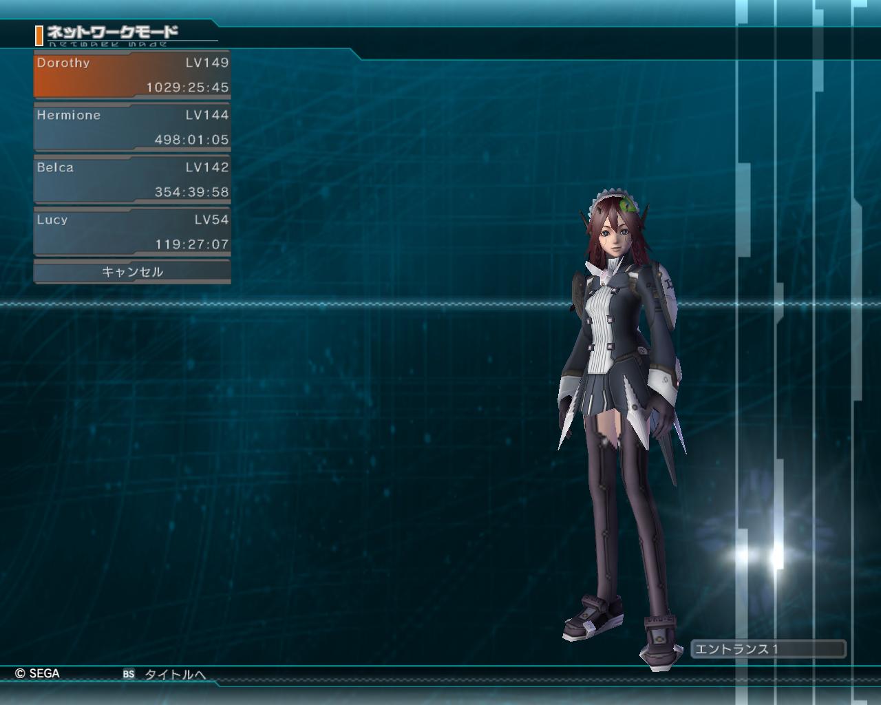
Task: Click the エントランス1 location label
Action: pos(768,649)
